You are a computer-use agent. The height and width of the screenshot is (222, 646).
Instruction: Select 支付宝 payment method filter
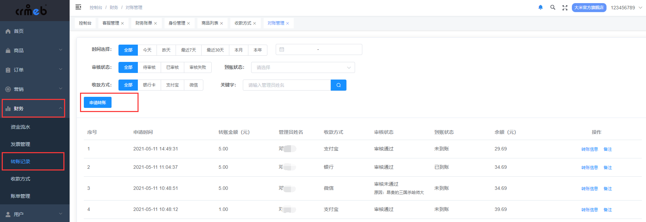[x=172, y=85]
